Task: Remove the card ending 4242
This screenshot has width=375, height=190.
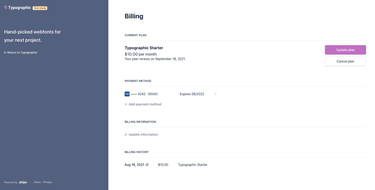Action: click(x=216, y=94)
